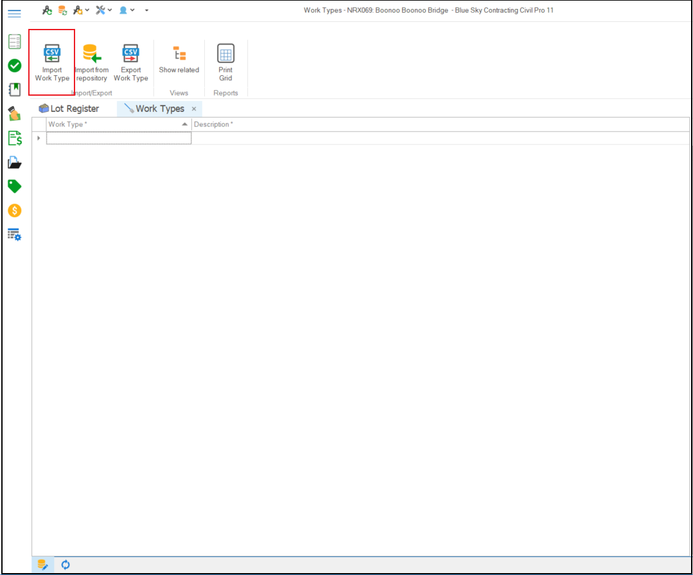Screen dimensions: 693x575
Task: Open the green checkmark sidebar icon
Action: coord(14,66)
